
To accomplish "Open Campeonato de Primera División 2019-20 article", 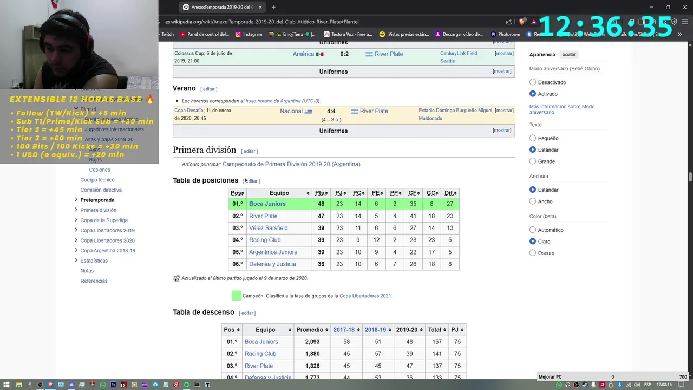I will (291, 164).
